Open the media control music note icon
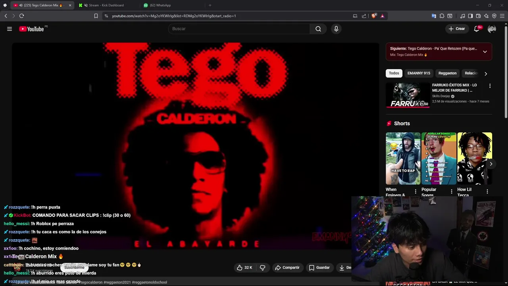This screenshot has height=286, width=508. click(x=462, y=16)
